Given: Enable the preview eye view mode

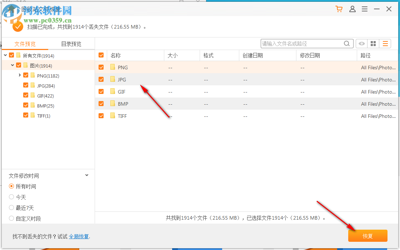Looking at the screenshot, I should pyautogui.click(x=361, y=43).
